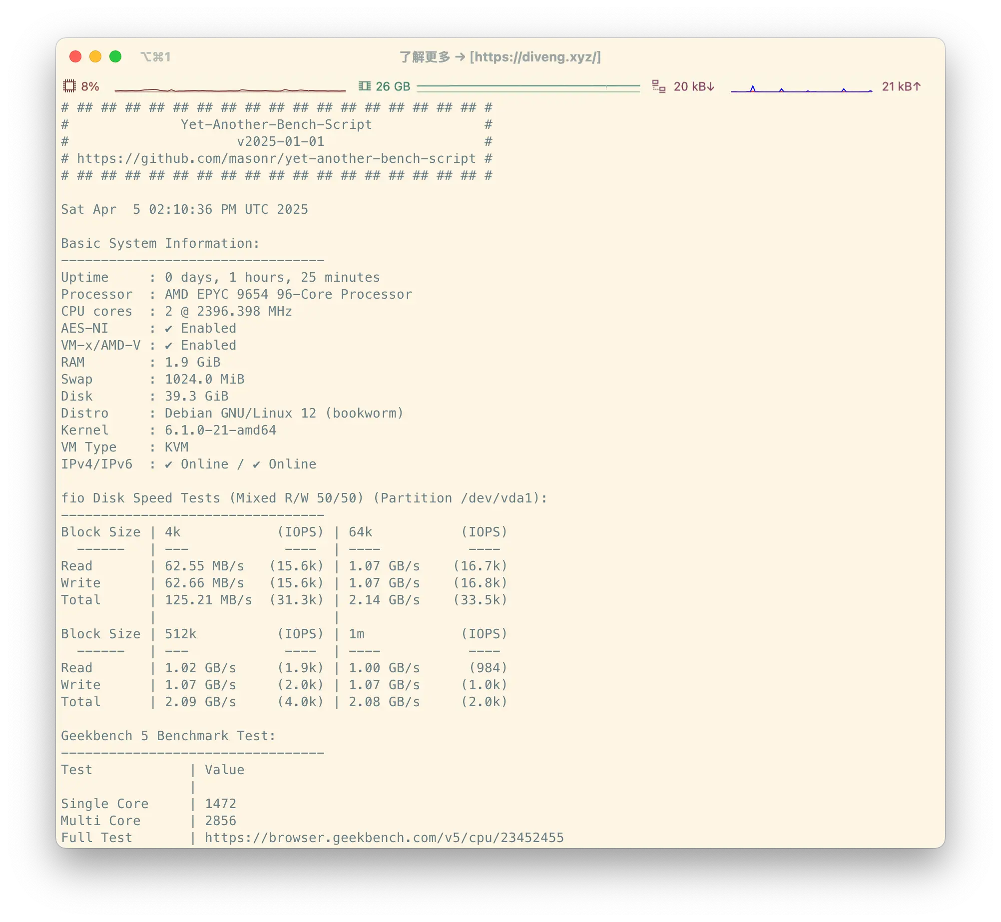
Task: Click the v2025-01-01 version text
Action: [x=280, y=141]
